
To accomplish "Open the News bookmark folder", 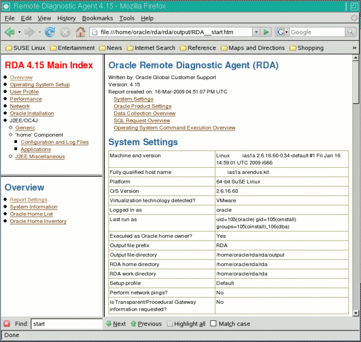I will point(111,48).
